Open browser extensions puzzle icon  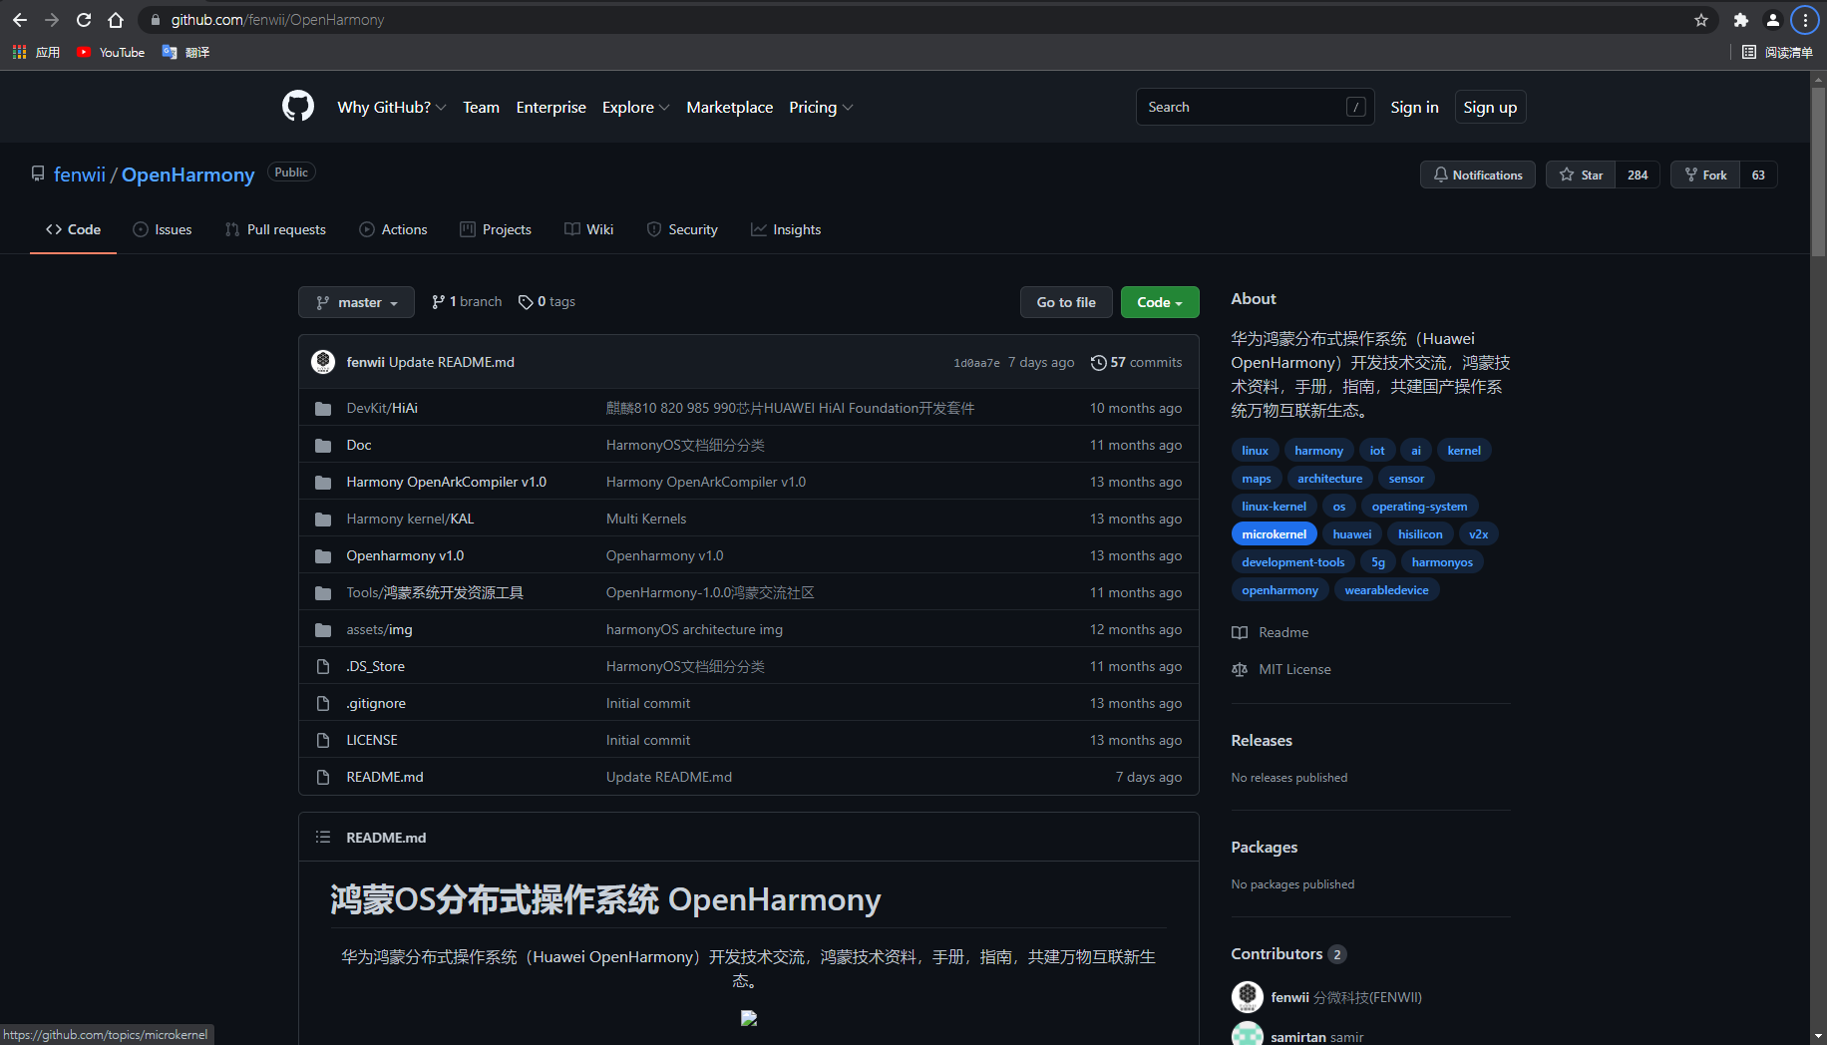tap(1741, 20)
